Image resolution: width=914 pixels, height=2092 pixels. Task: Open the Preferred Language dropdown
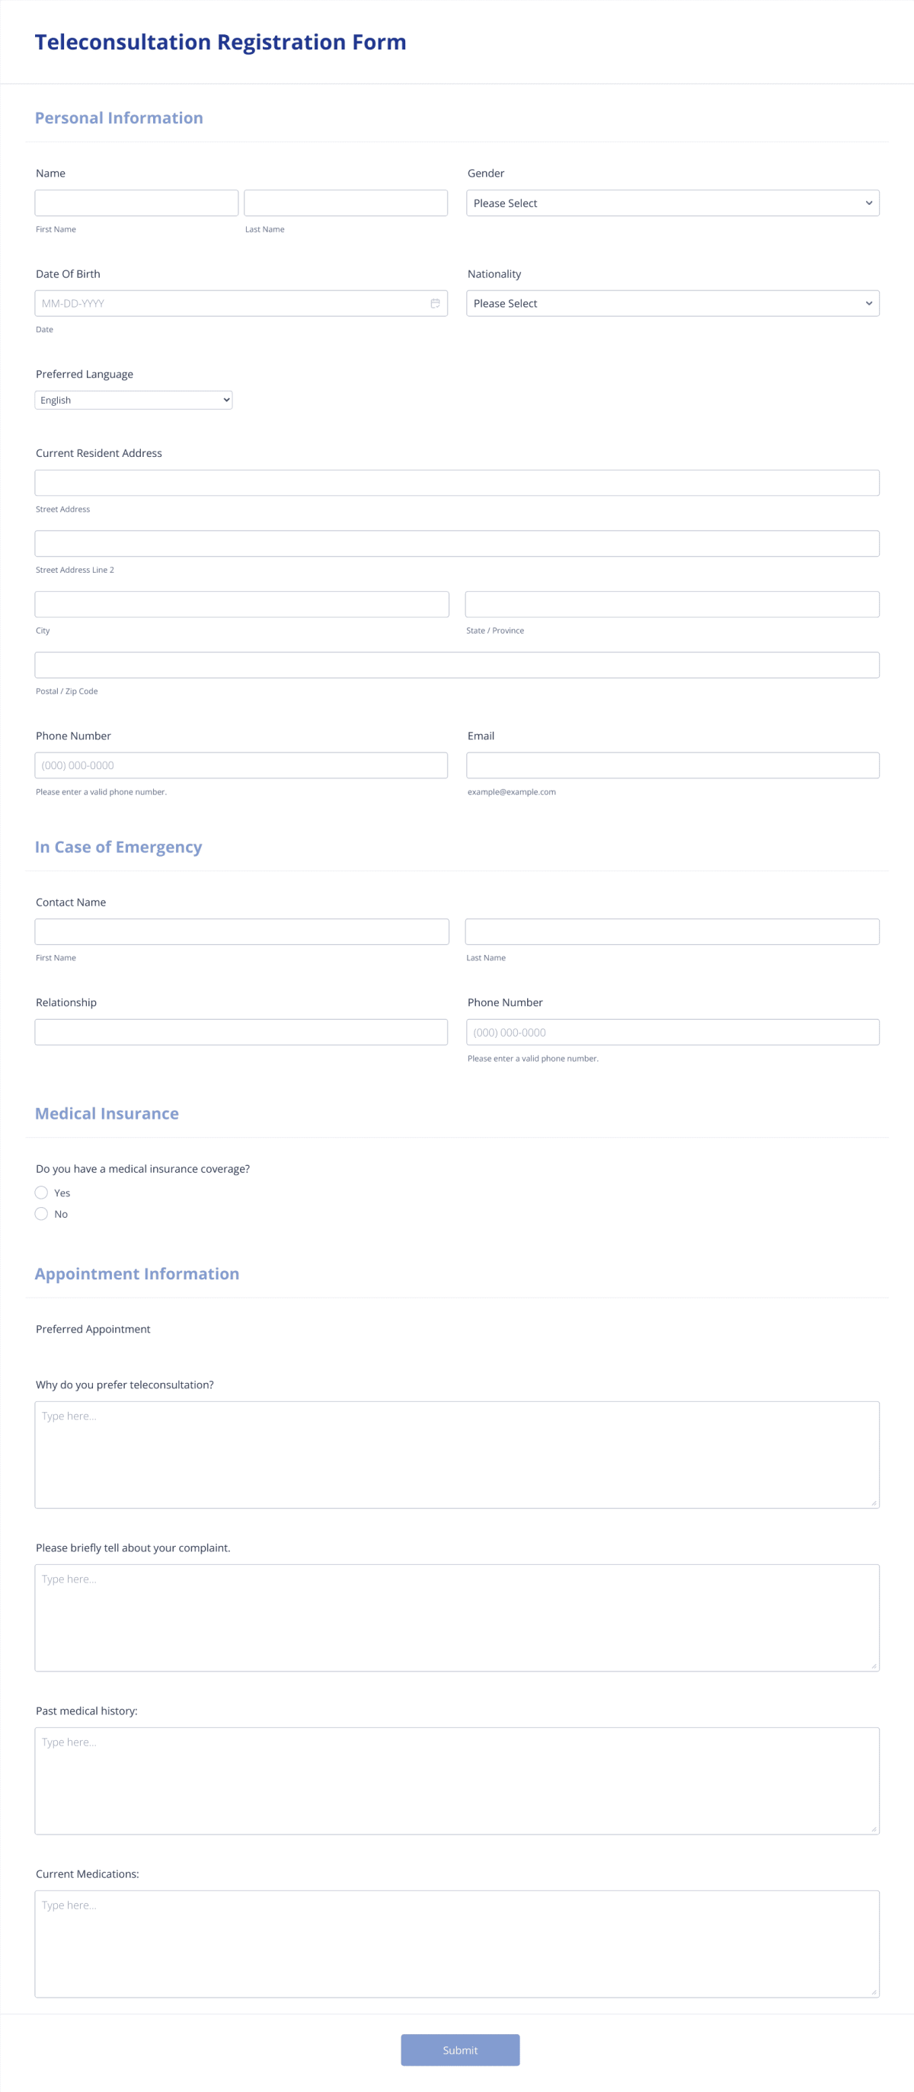point(133,400)
